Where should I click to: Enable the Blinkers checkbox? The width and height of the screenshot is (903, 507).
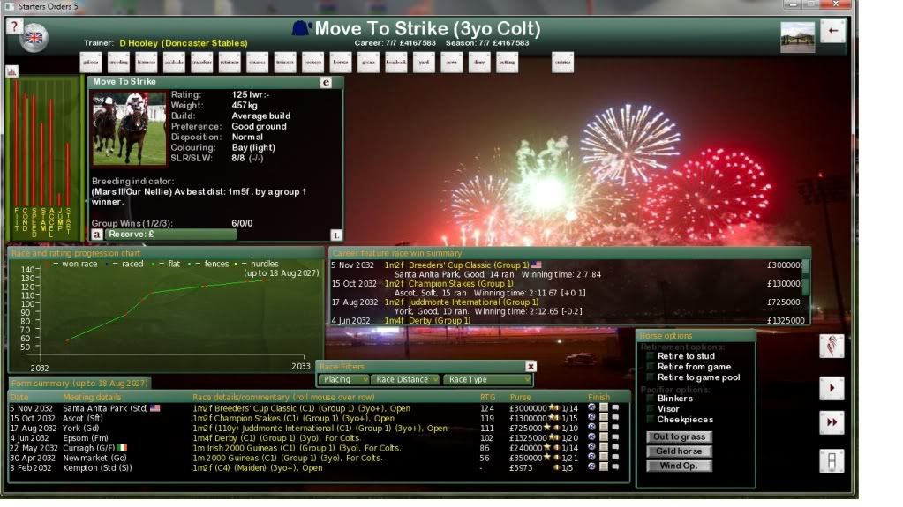pyautogui.click(x=651, y=399)
